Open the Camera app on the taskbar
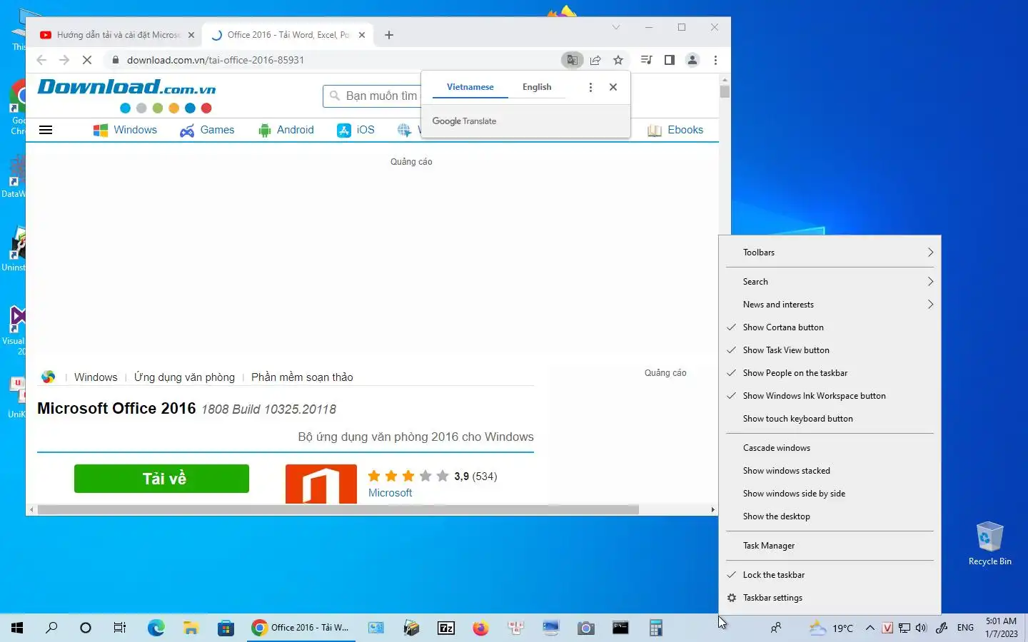The width and height of the screenshot is (1028, 642). click(586, 628)
